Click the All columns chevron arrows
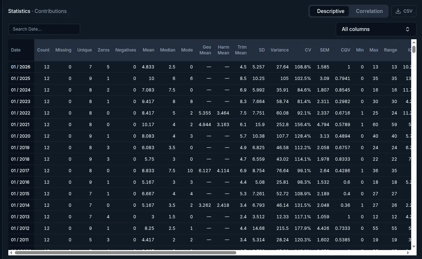This screenshot has height=259, width=422. pos(408,29)
